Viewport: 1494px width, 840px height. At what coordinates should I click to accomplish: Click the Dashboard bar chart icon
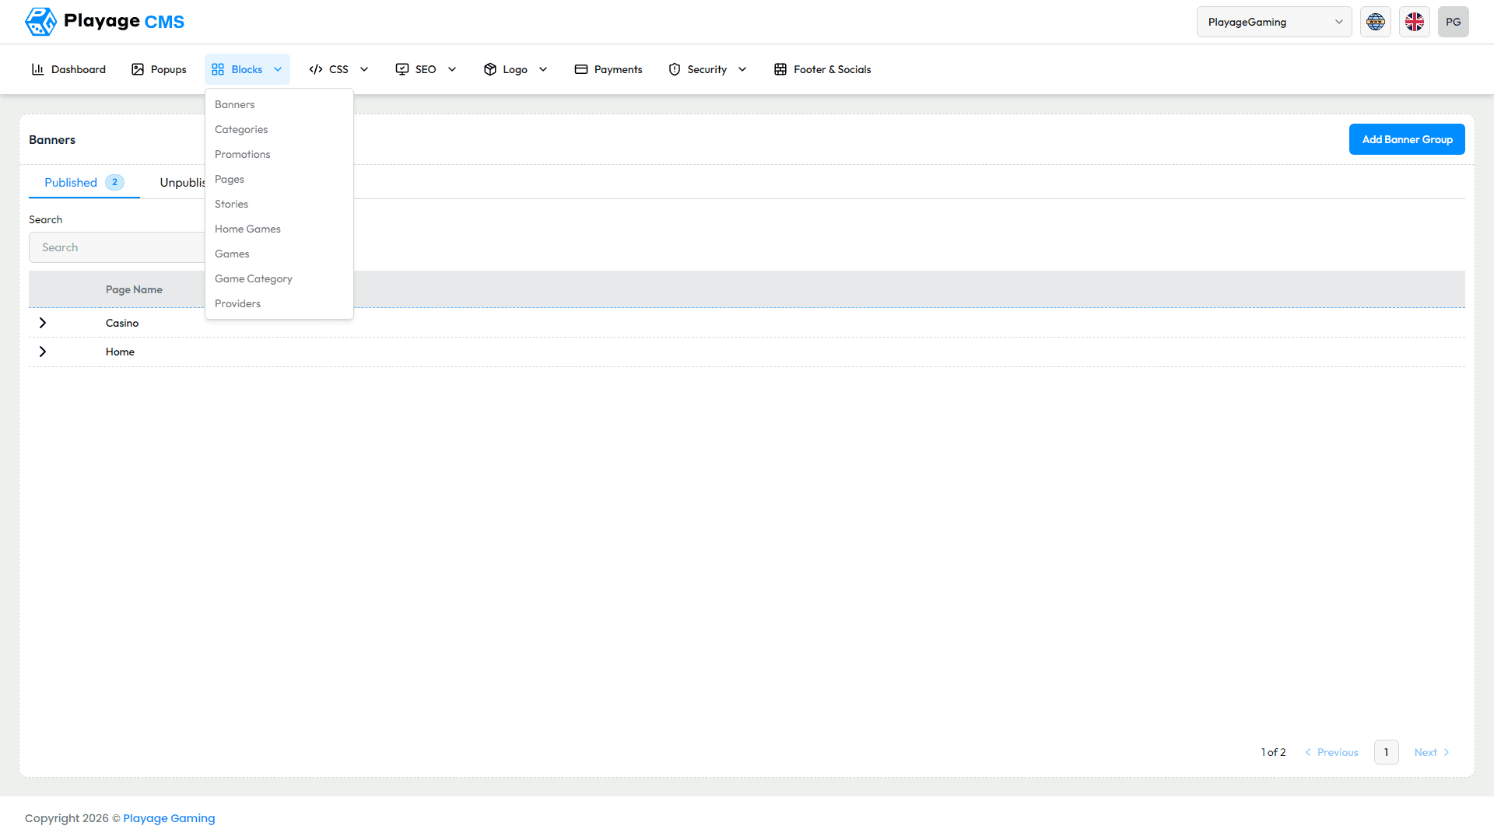pyautogui.click(x=37, y=69)
